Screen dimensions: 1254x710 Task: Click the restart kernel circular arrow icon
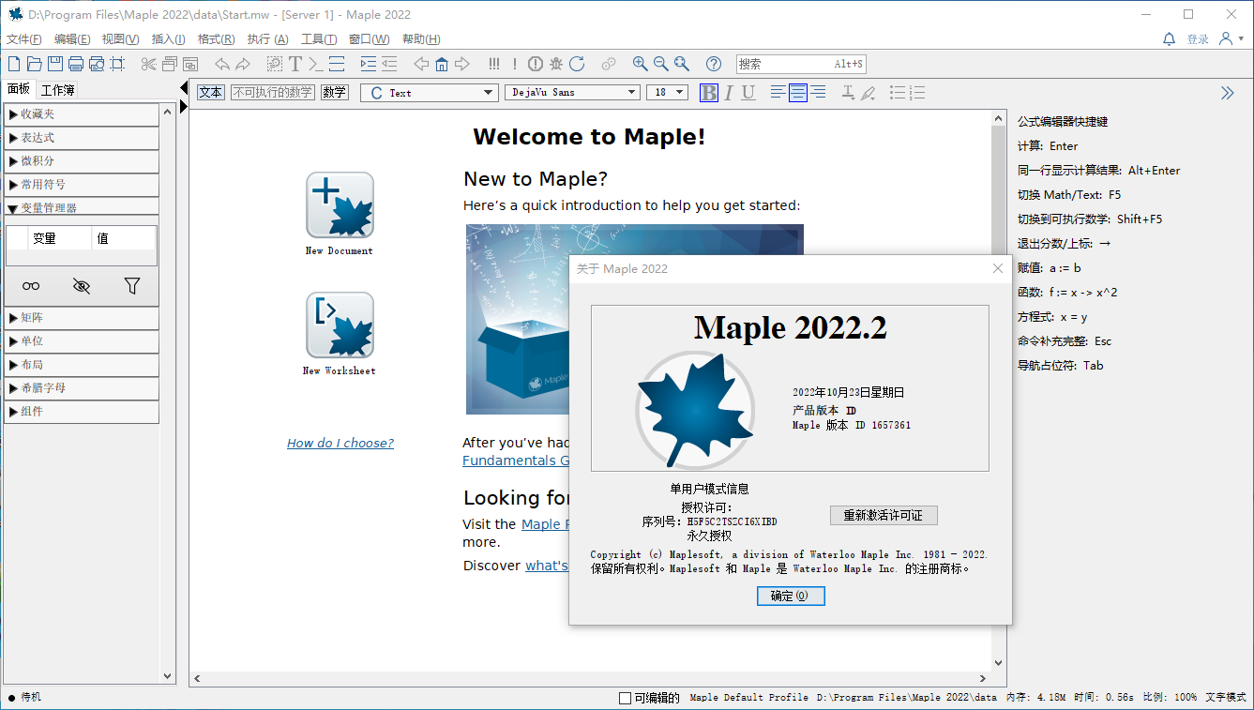click(577, 64)
